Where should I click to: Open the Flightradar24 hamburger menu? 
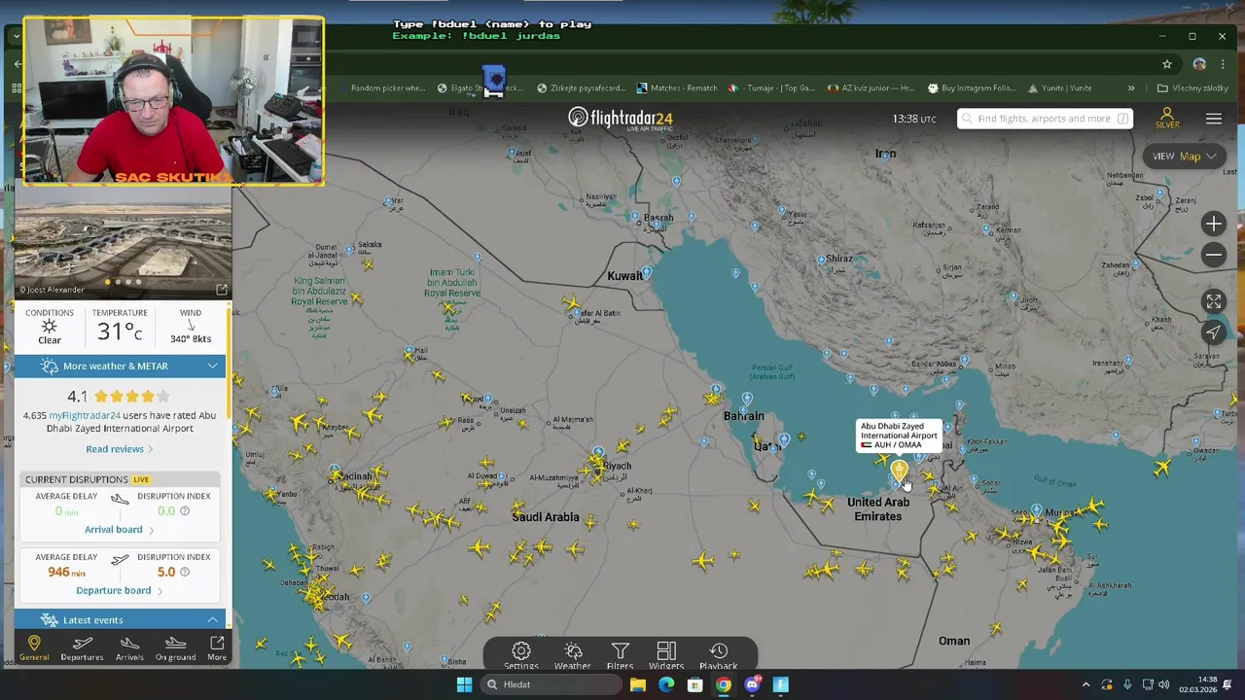pos(1214,119)
